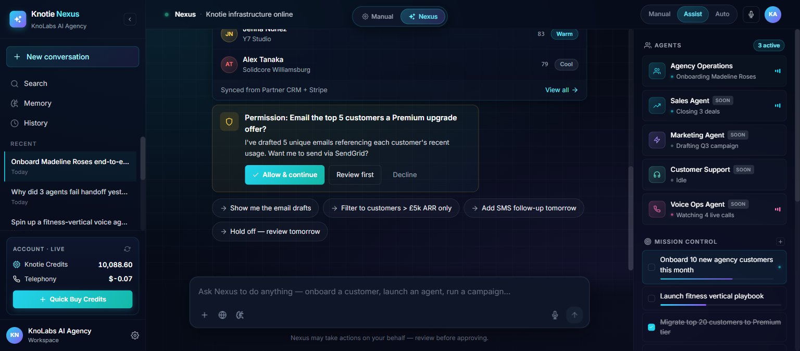Start a New conversation
The image size is (800, 351).
72,57
